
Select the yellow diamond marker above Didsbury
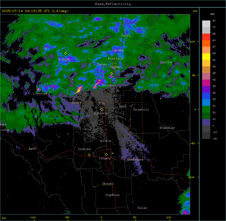[x=102, y=109]
